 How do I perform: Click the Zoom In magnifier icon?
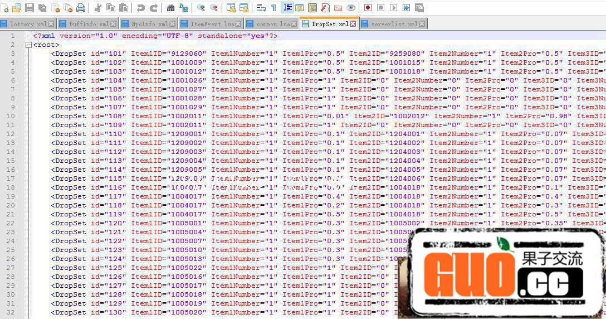click(x=201, y=8)
